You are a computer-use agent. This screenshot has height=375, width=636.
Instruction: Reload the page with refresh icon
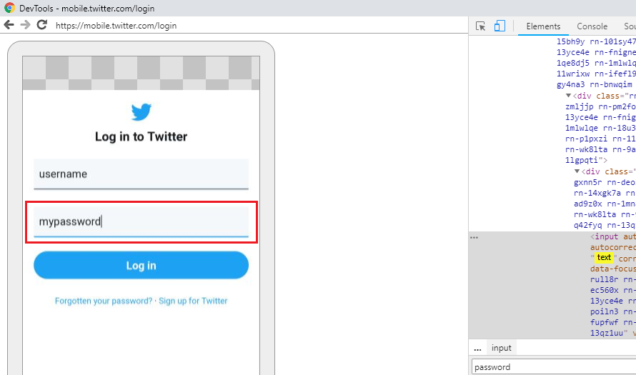coord(42,25)
